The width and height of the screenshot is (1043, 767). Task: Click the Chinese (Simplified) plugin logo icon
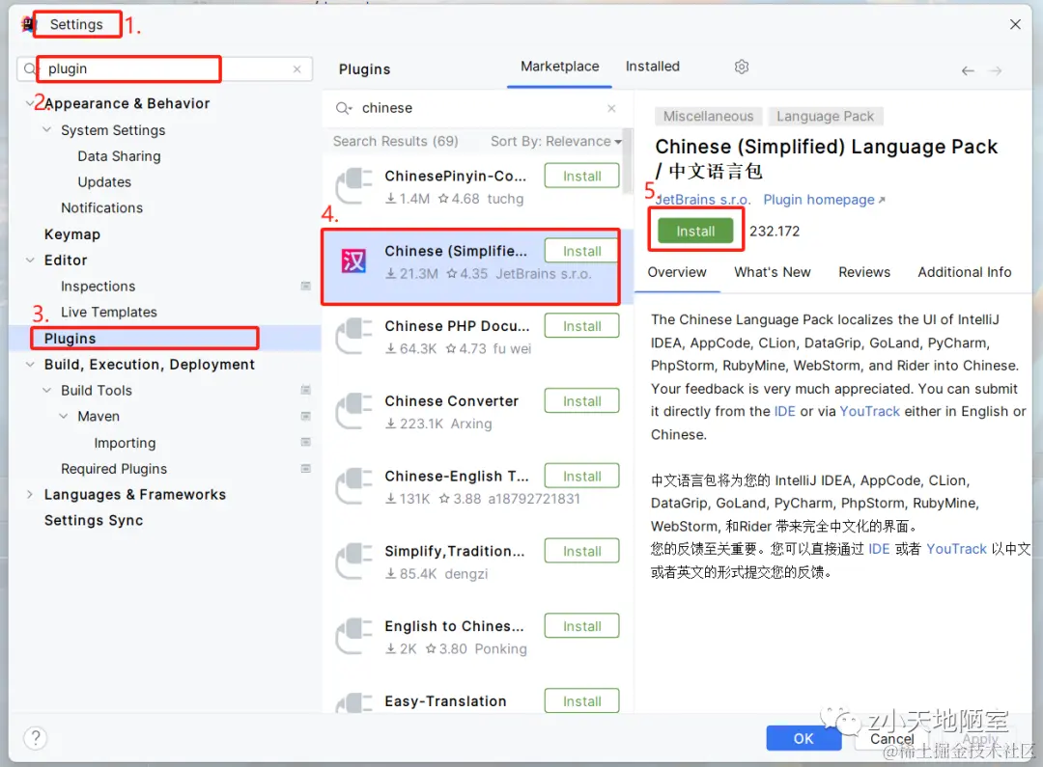point(353,261)
